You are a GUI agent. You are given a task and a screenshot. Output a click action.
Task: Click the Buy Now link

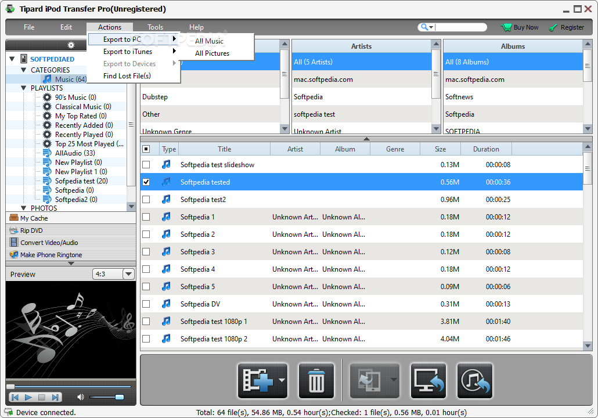pyautogui.click(x=525, y=27)
